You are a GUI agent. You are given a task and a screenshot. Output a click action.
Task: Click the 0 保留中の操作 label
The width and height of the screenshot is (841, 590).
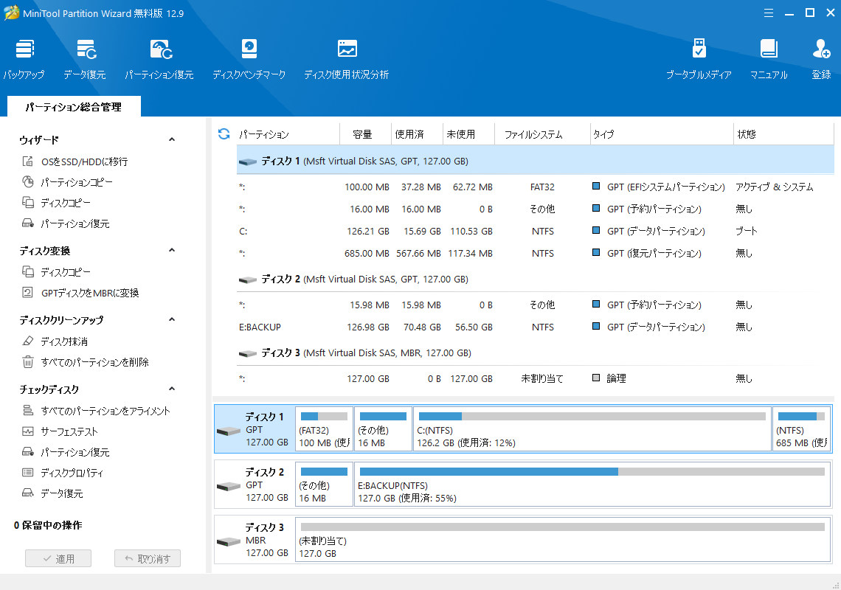pos(48,525)
